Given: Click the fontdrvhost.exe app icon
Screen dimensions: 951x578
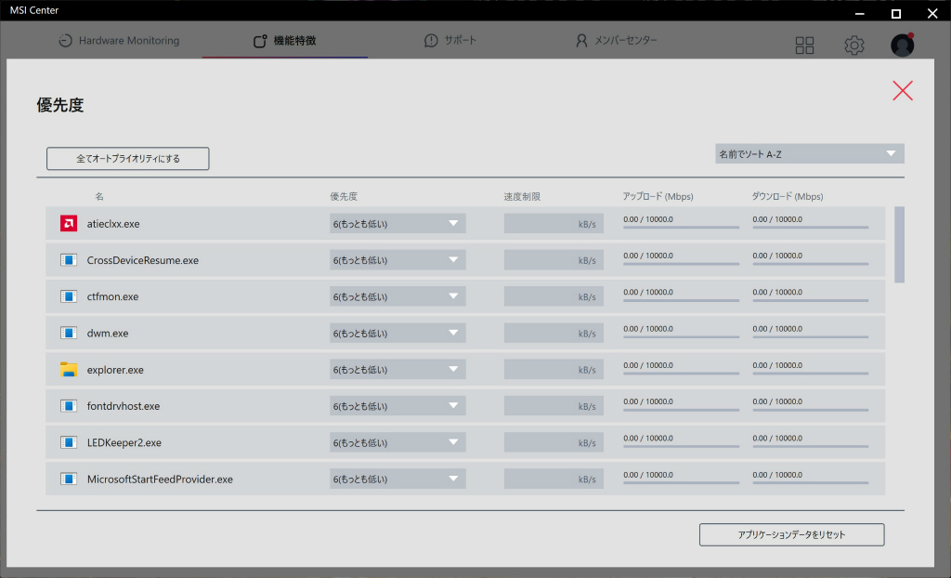Looking at the screenshot, I should coord(69,405).
